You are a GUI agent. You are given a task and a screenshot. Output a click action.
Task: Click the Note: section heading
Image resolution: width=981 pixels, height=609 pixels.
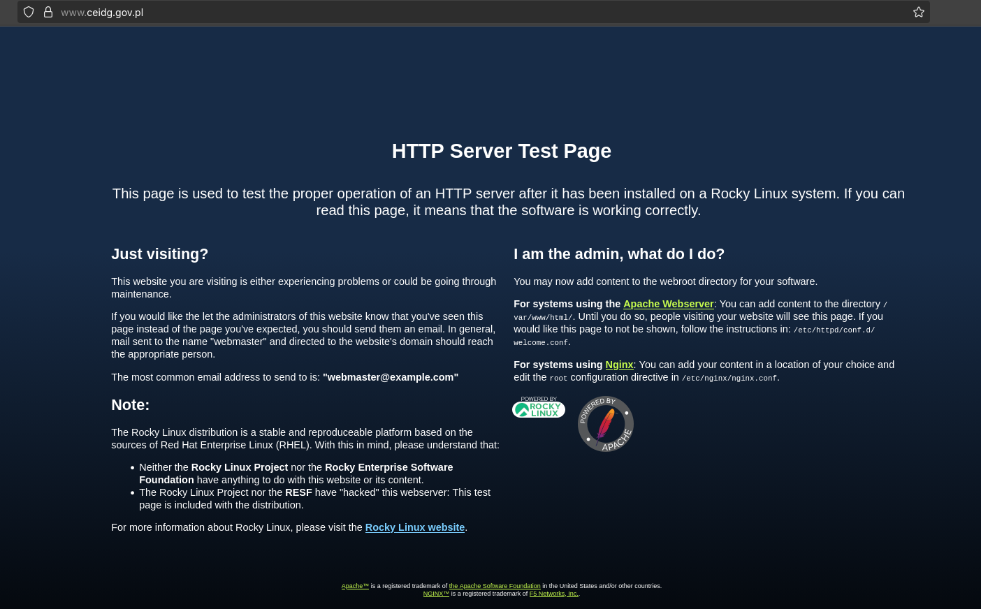coord(130,404)
